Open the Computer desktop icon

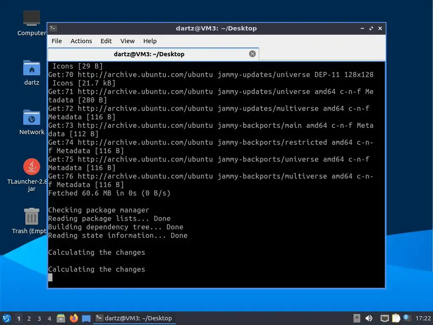31,23
